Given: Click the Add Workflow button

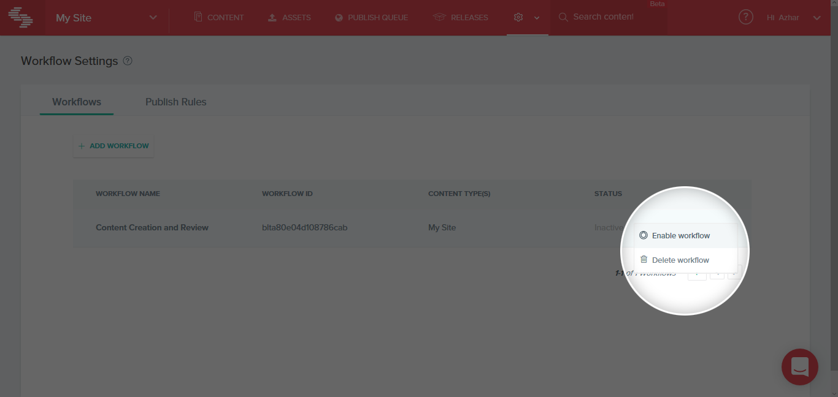Looking at the screenshot, I should tap(113, 146).
